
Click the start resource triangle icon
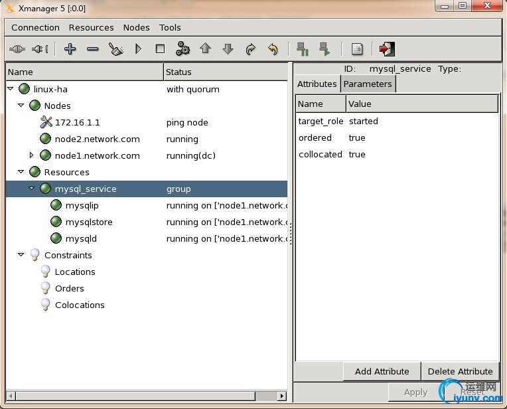[x=138, y=49]
